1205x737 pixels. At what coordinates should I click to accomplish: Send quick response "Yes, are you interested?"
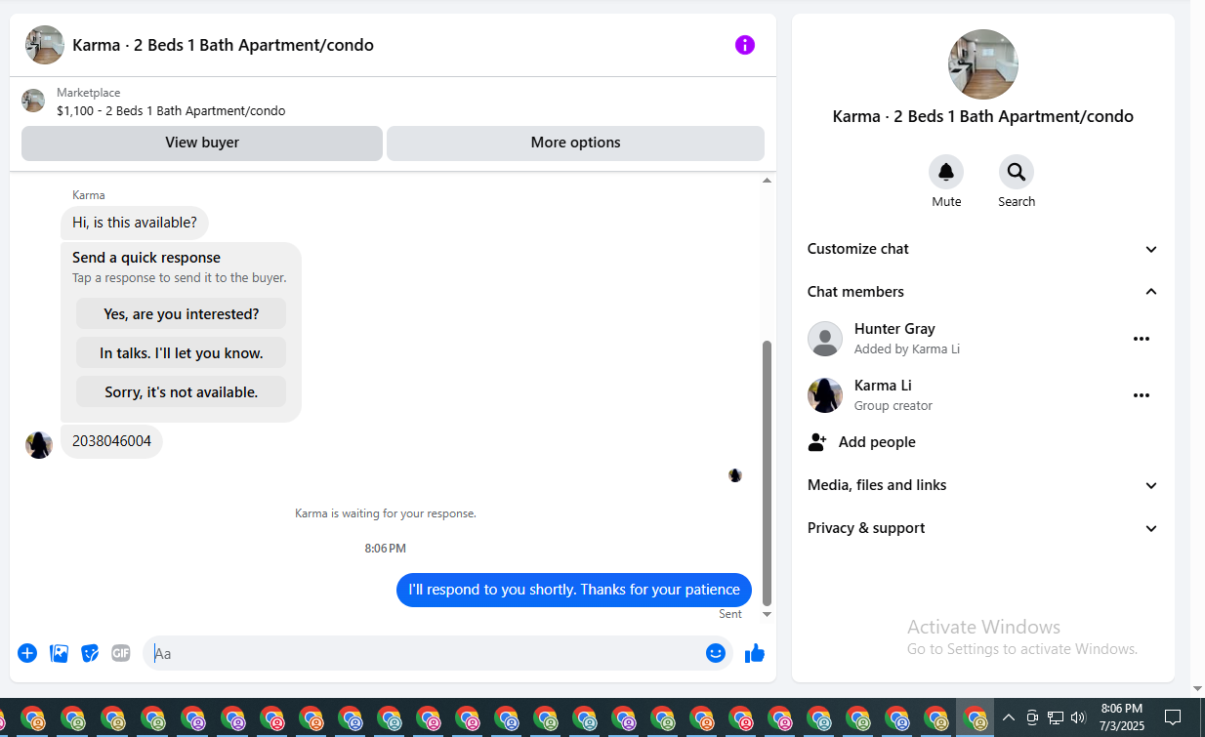pos(182,314)
